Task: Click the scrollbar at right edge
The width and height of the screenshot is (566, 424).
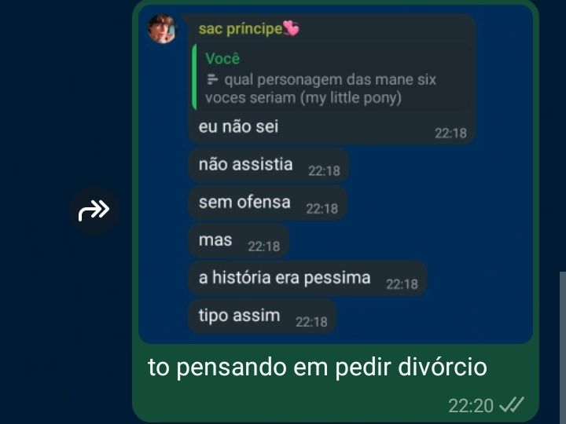Action: (x=563, y=348)
